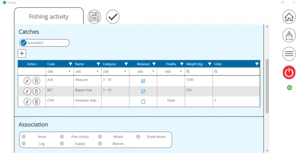Open the Finality column filter icon
Image resolution: width=301 pixels, height=153 pixels.
coord(182,64)
